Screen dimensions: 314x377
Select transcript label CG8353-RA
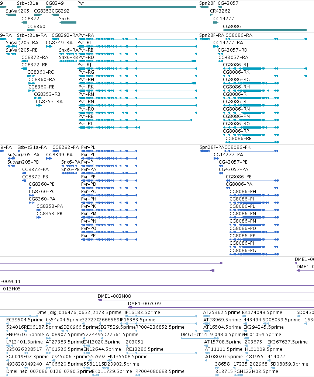49,101
